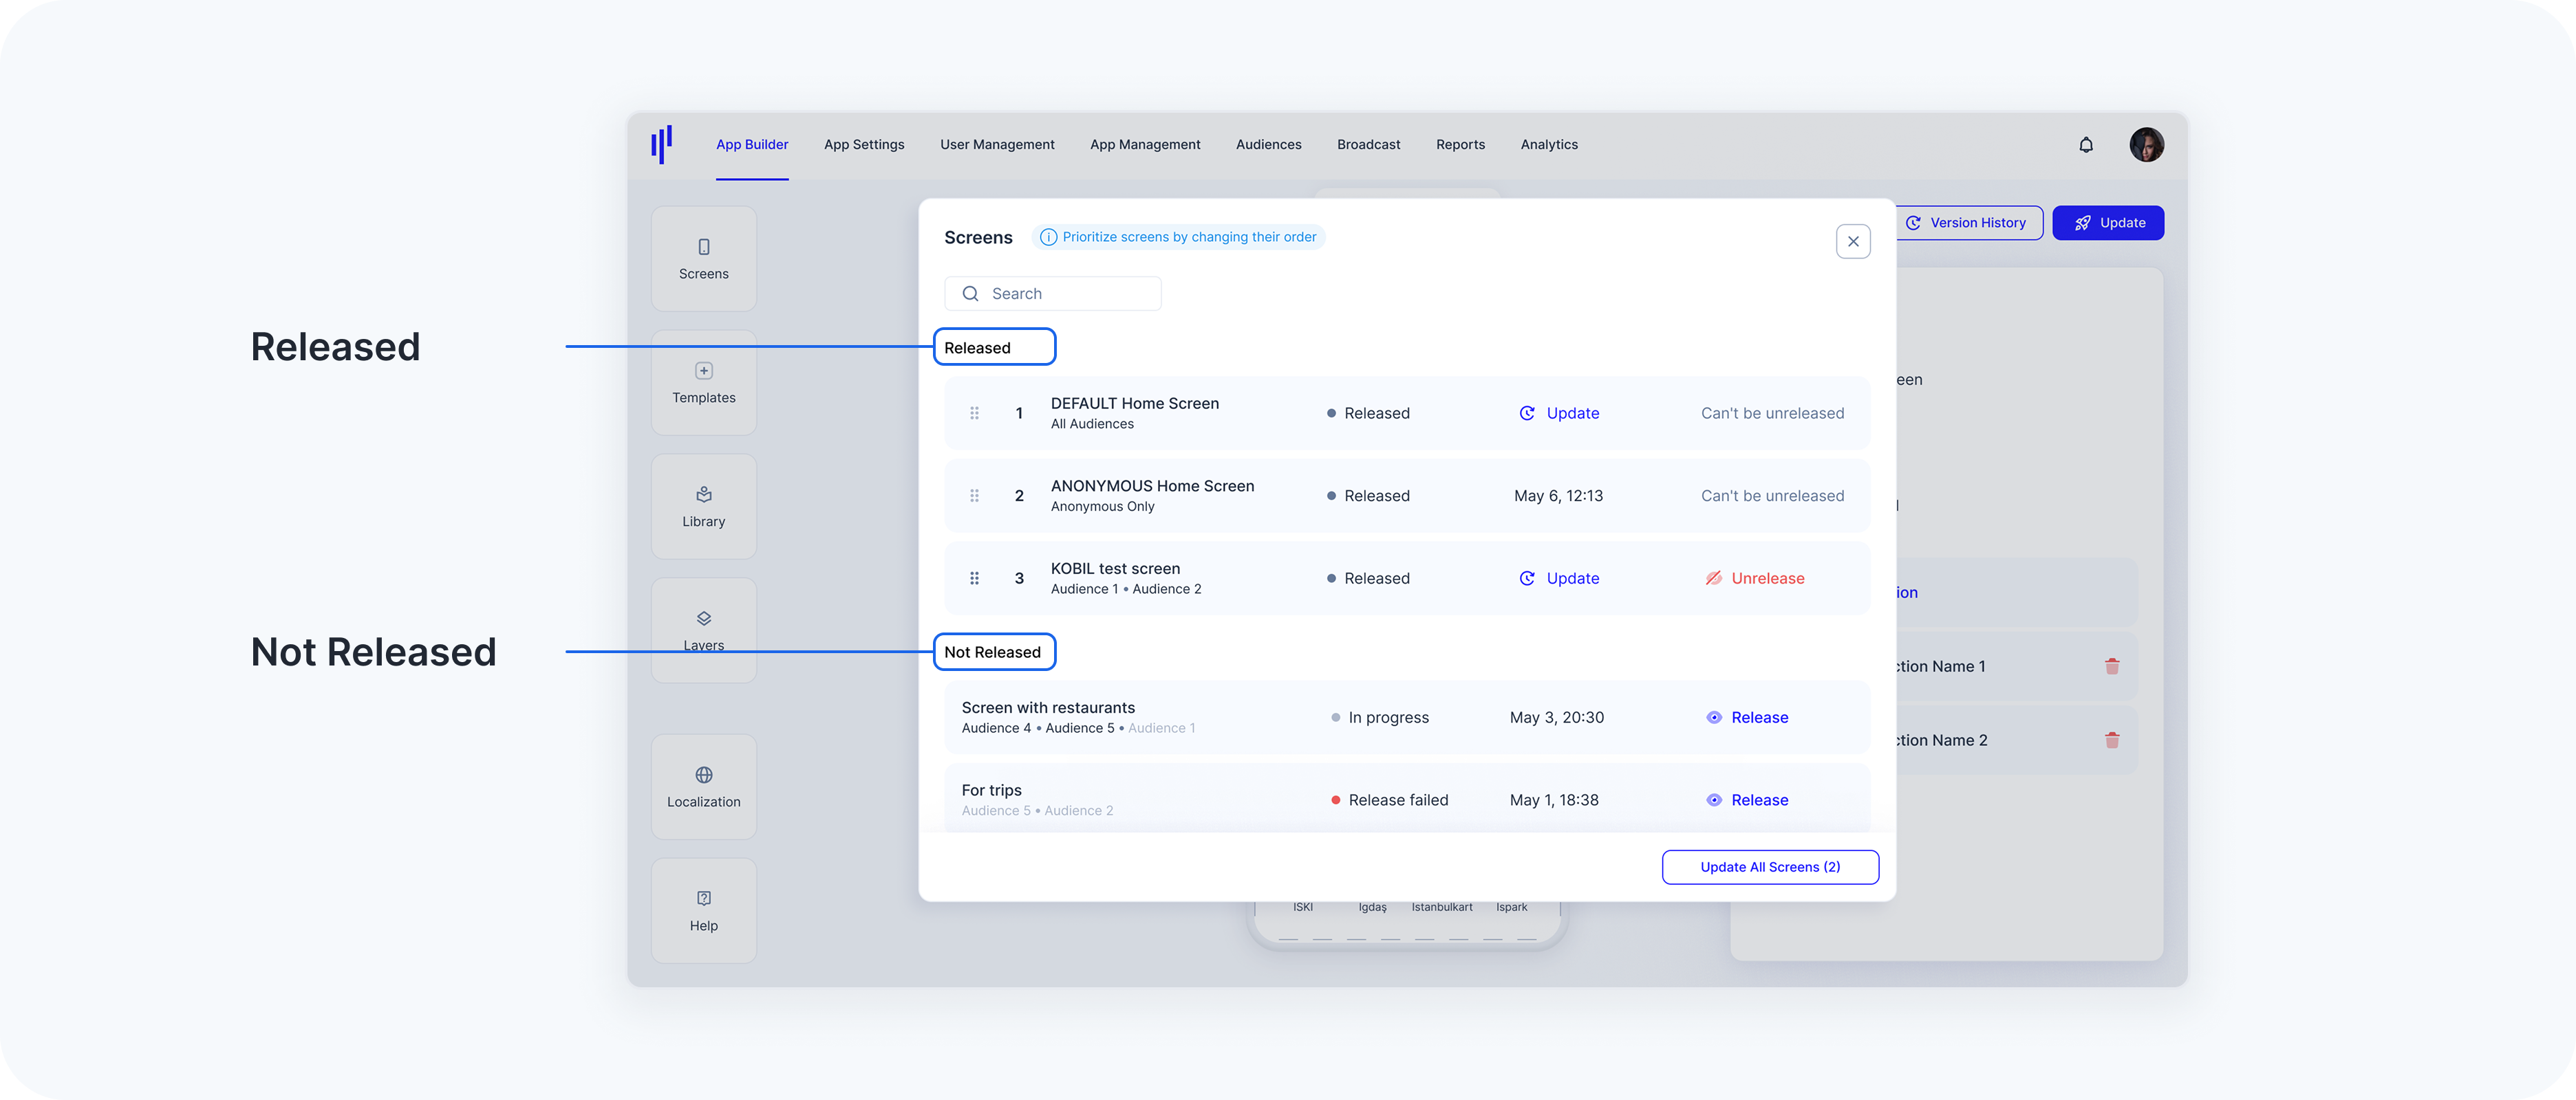
Task: Click drag handle of KOBIL test screen
Action: 974,578
